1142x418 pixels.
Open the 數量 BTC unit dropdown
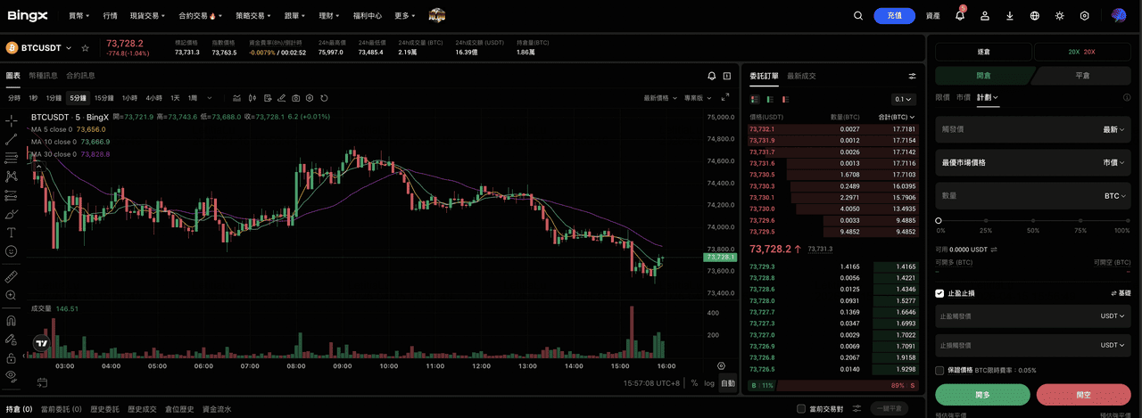(1114, 195)
